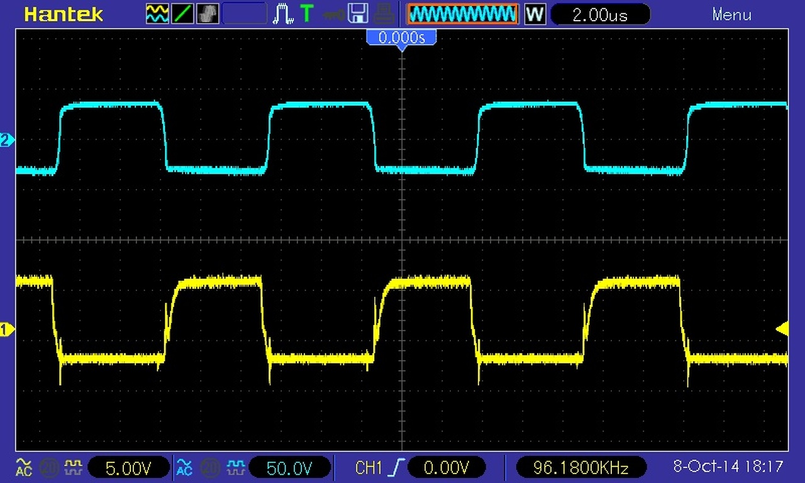Click the printer icon in top toolbar
The width and height of the screenshot is (805, 483).
(383, 13)
